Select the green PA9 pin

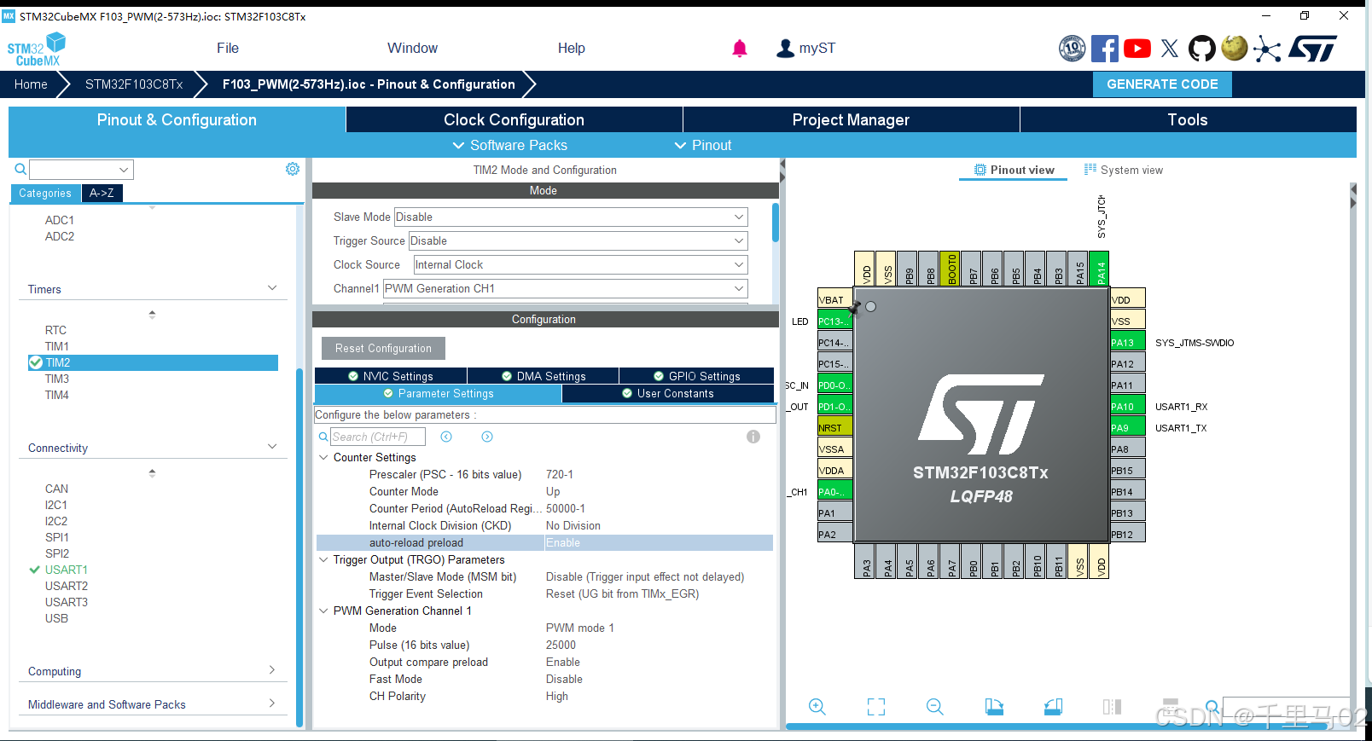1127,428
